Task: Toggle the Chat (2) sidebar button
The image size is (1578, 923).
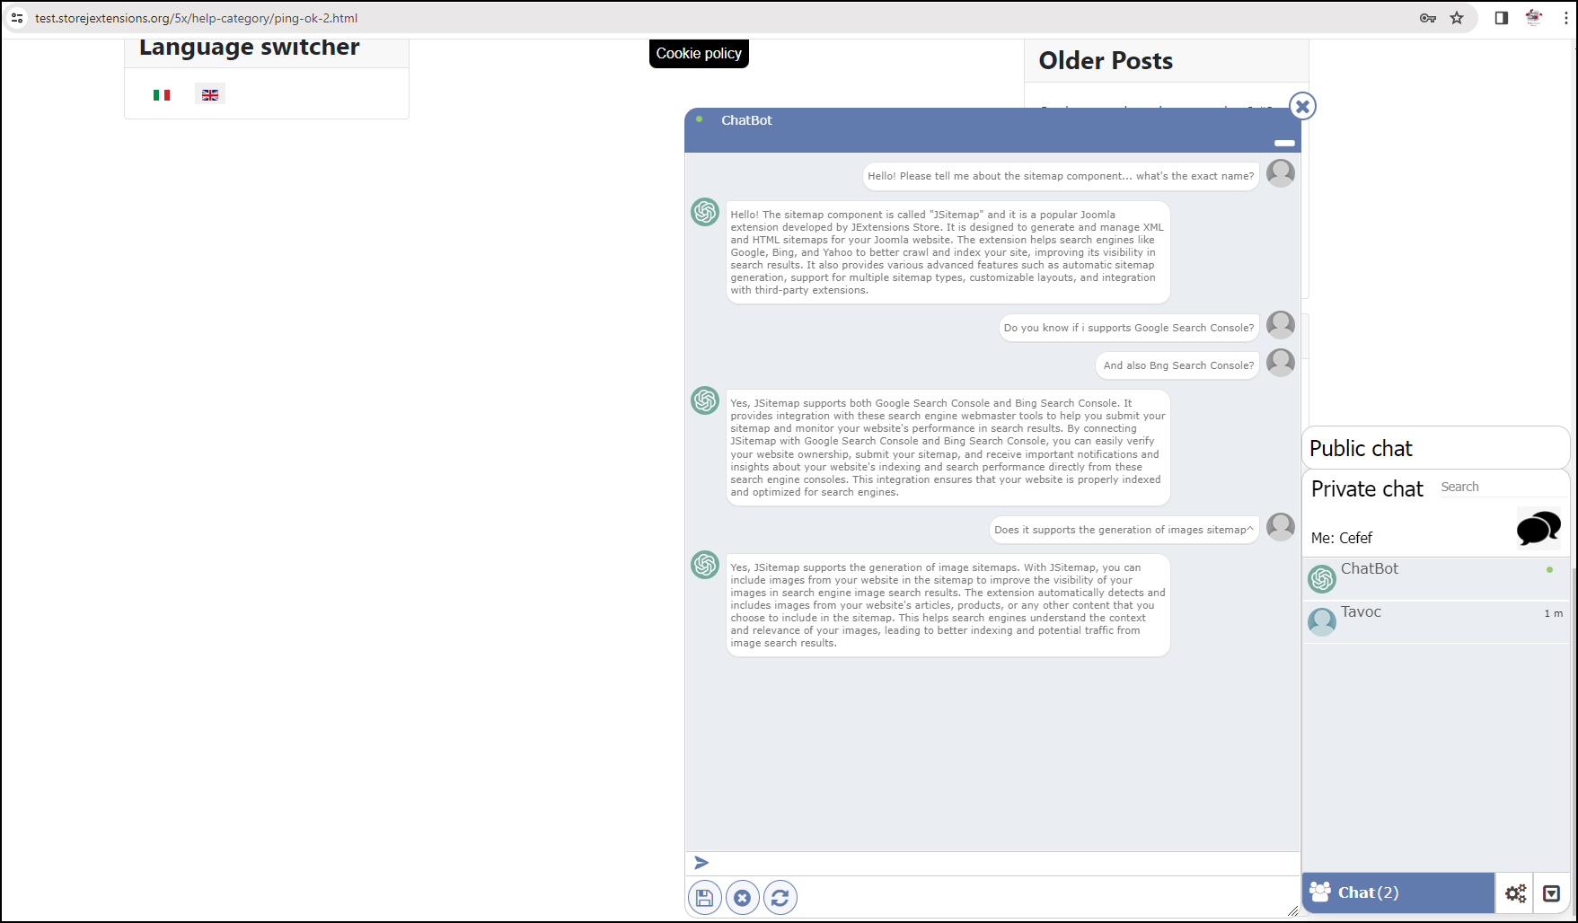Action: tap(1398, 892)
